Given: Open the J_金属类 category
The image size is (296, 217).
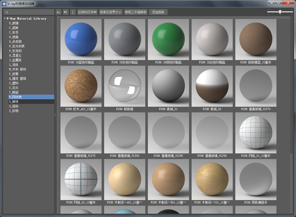Looking at the screenshot, I should 15,60.
